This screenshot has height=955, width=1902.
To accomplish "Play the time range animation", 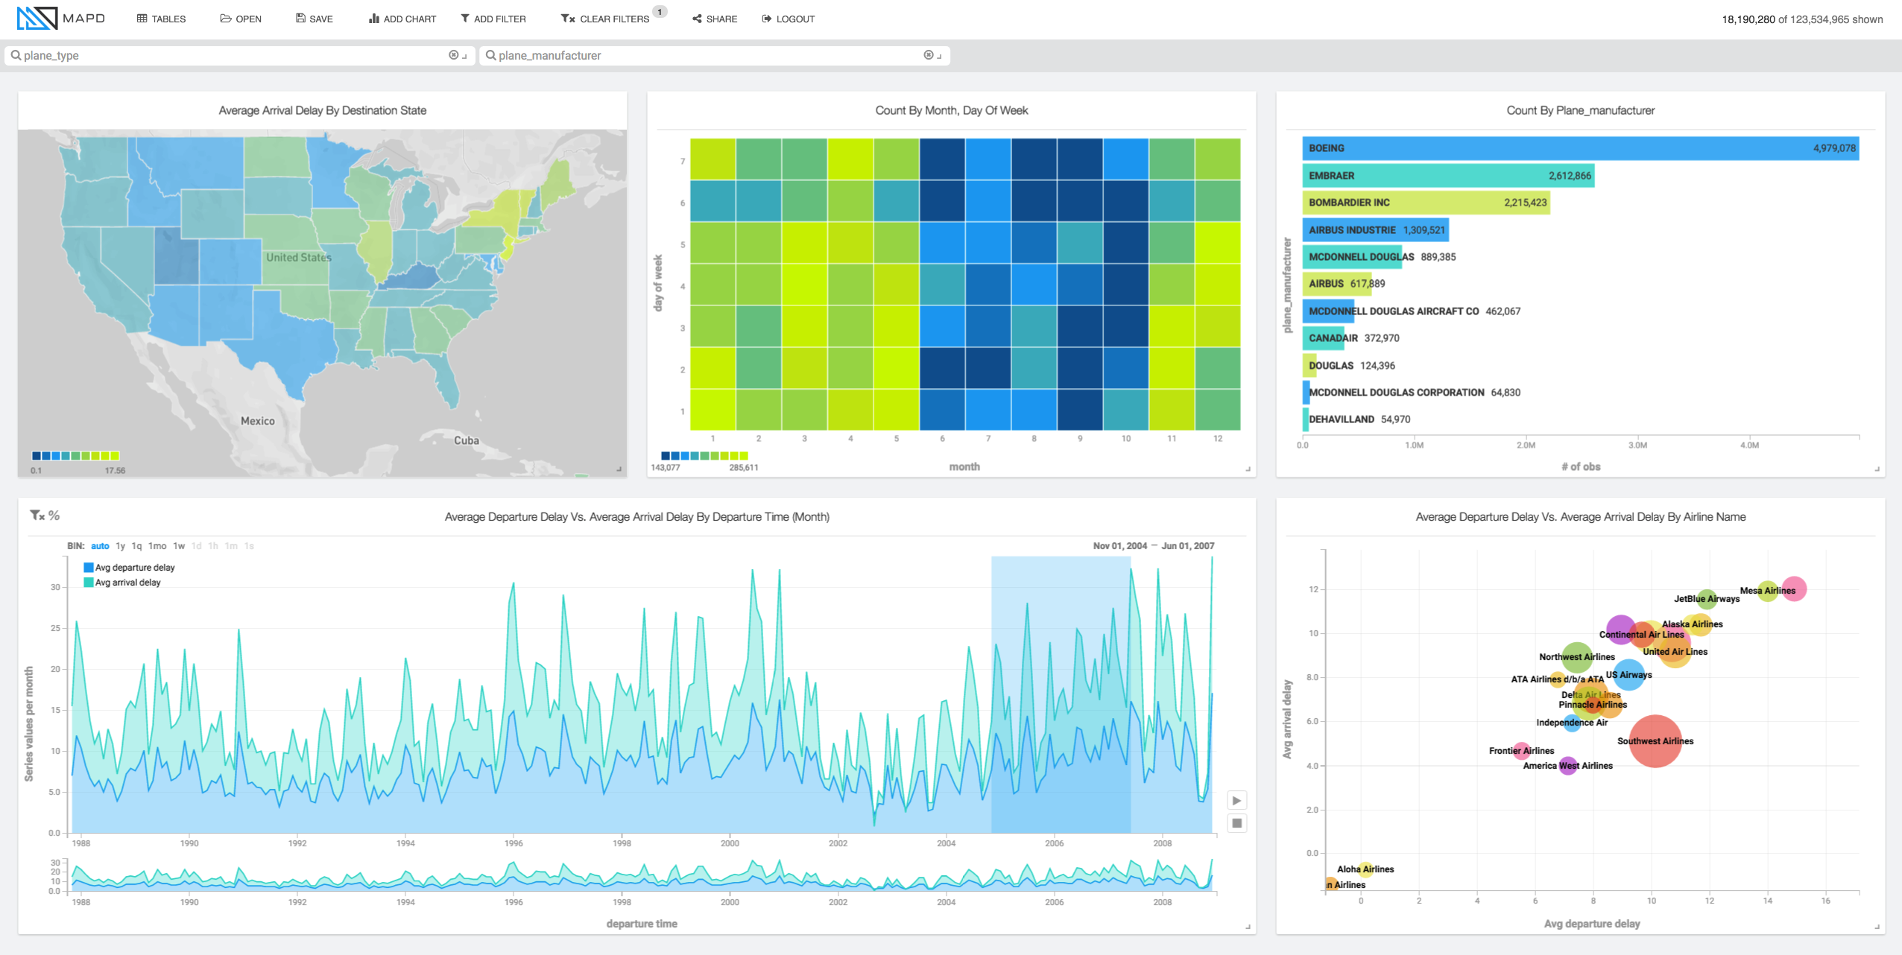I will tap(1236, 800).
